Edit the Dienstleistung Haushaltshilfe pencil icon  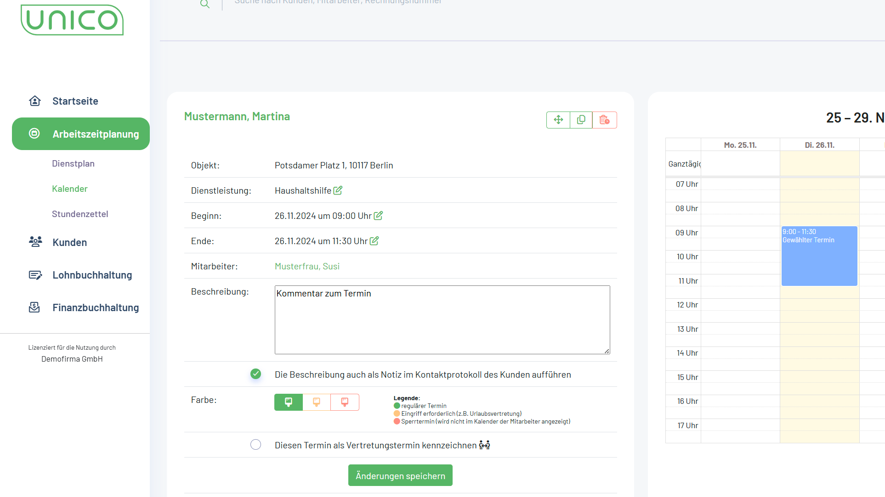click(x=338, y=190)
